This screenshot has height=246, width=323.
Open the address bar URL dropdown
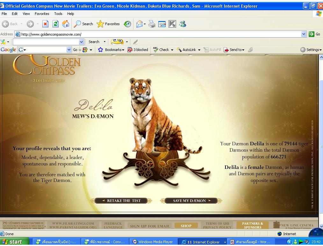click(304, 34)
